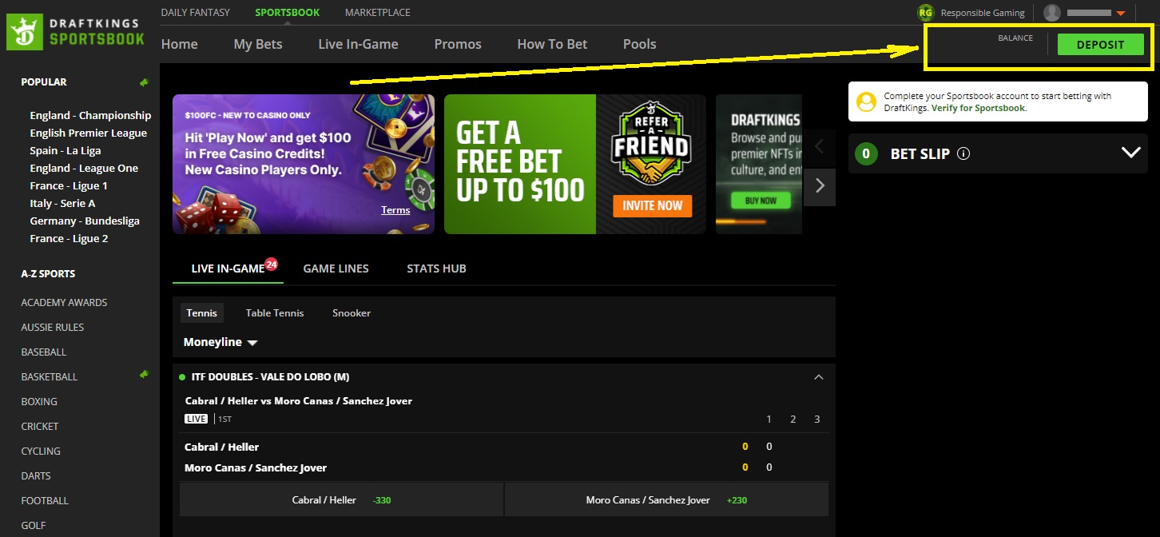Click the Basketball trending leaf icon
This screenshot has width=1160, height=537.
(x=144, y=373)
